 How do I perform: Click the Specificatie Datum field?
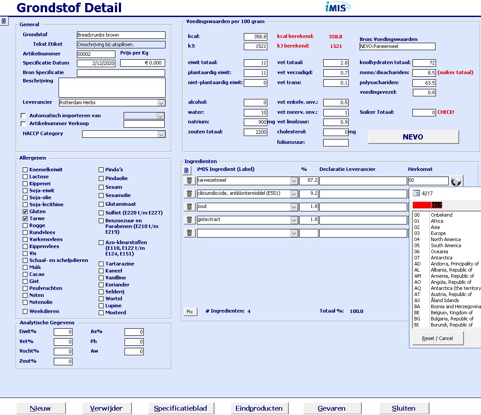(x=96, y=63)
